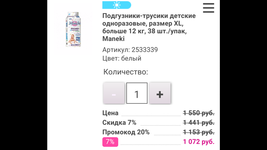The height and width of the screenshot is (150, 267).
Task: Tap the pink 7% discount badge
Action: (x=110, y=142)
